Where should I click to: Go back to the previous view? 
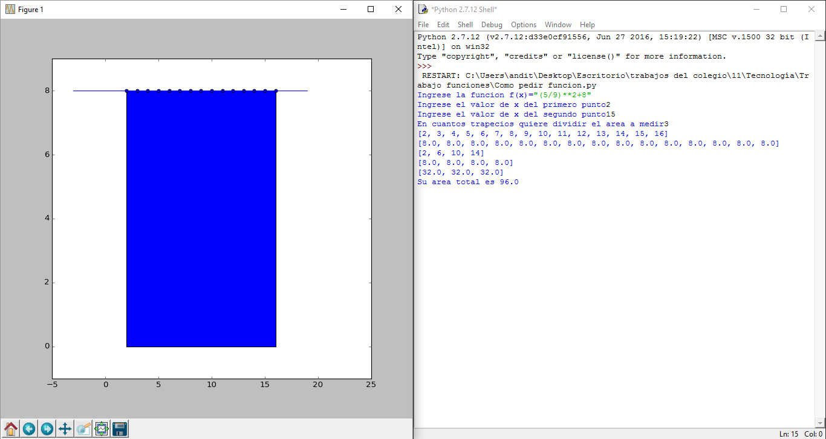point(29,429)
